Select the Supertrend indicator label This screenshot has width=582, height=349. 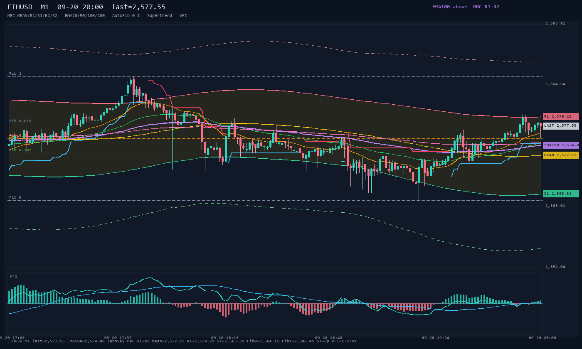pos(160,15)
